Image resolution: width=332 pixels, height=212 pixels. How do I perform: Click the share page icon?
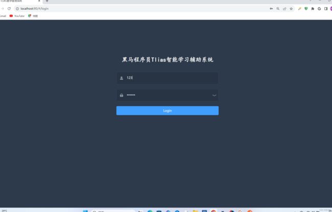[x=284, y=9]
